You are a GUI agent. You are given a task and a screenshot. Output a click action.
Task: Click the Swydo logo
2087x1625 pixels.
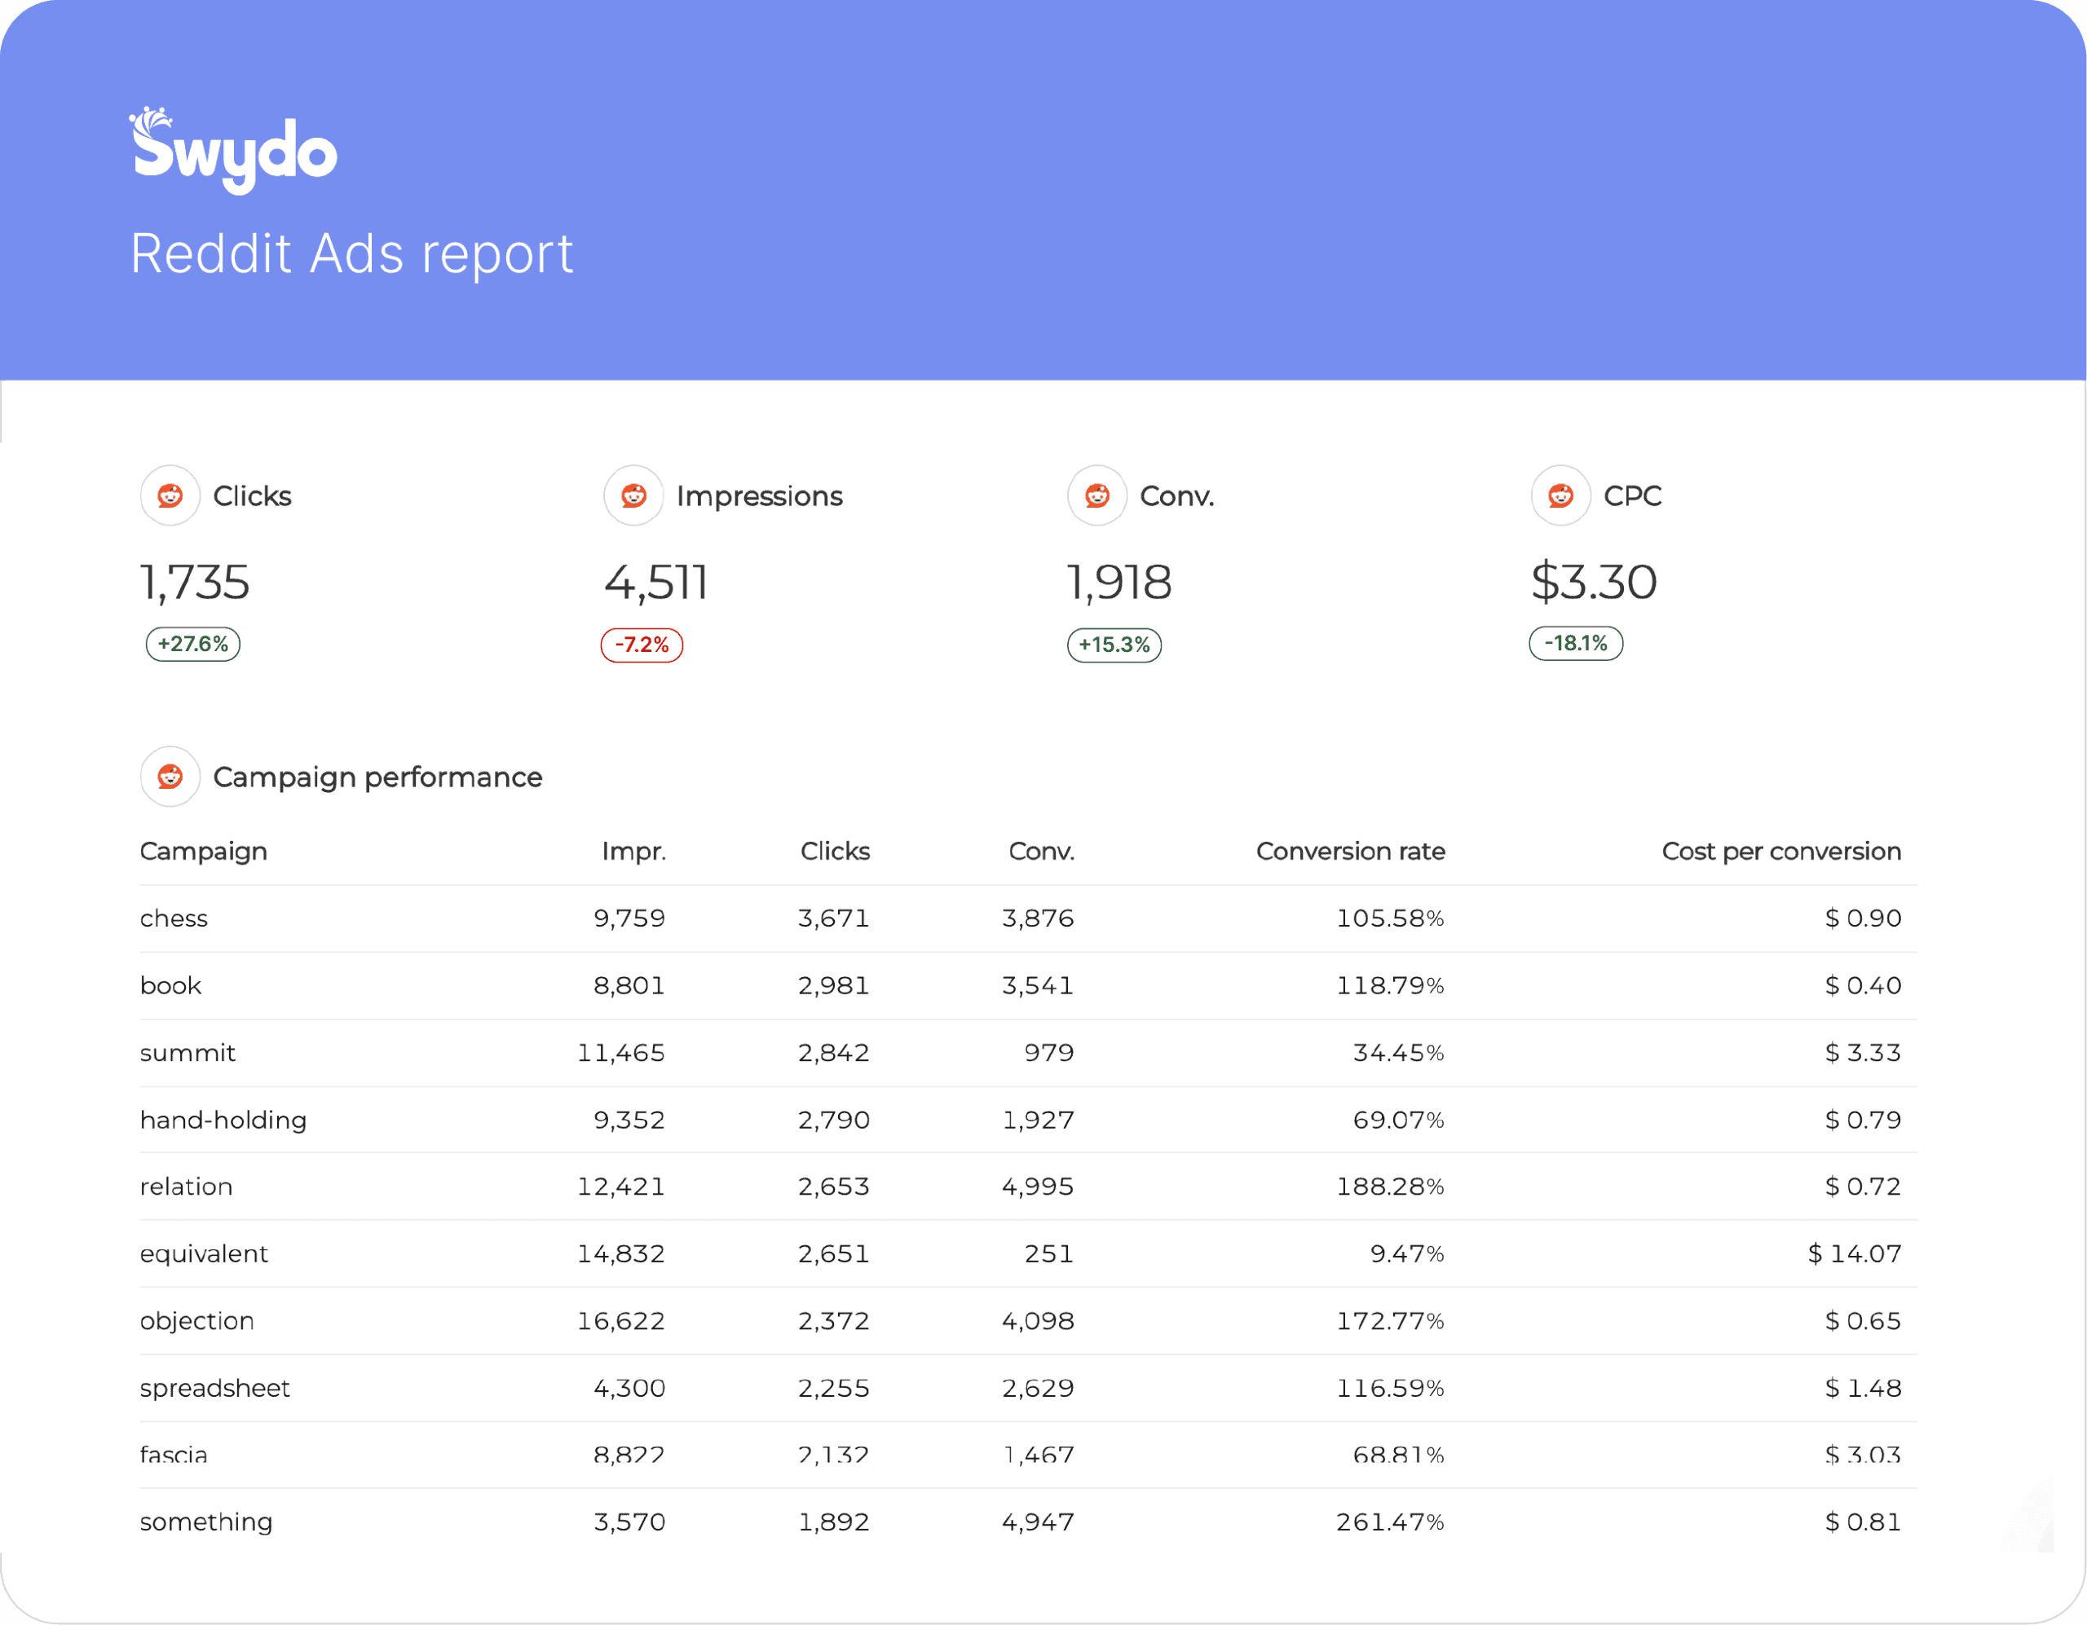pyautogui.click(x=234, y=151)
